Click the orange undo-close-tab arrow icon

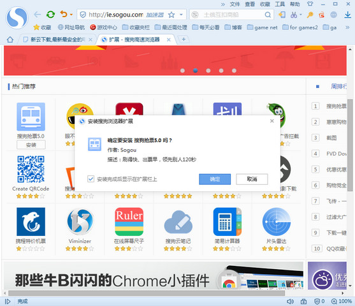pyautogui.click(x=64, y=14)
